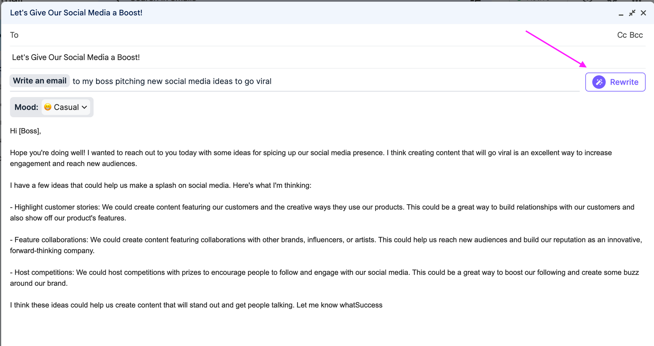Screen dimensions: 654x346
Task: Click the back arrow beside the search bar
Action: (x=117, y=1)
